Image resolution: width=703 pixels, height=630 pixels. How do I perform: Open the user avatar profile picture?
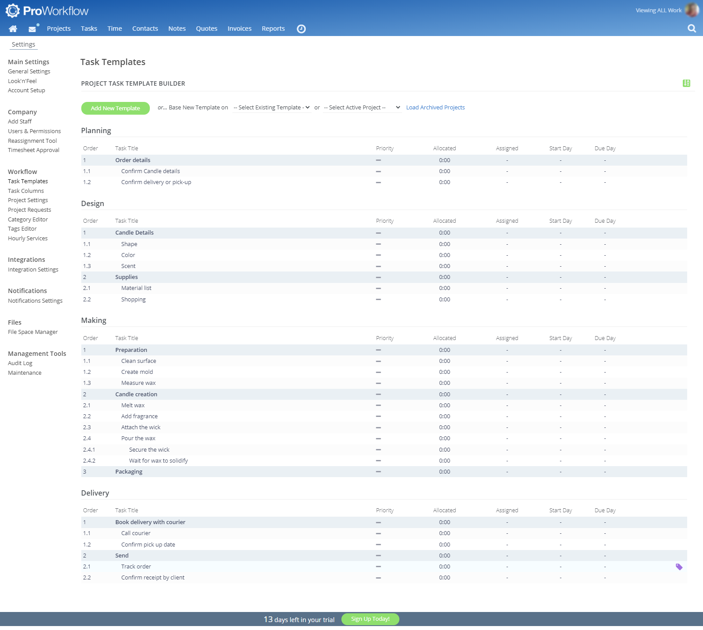pyautogui.click(x=692, y=10)
